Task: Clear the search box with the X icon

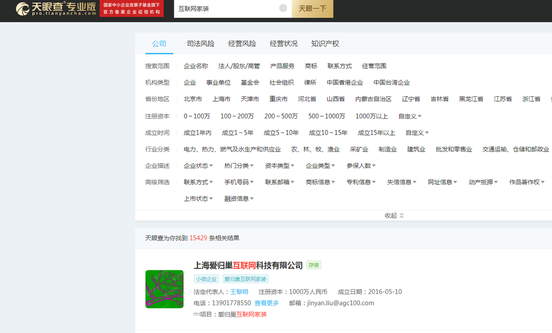Action: coord(283,8)
